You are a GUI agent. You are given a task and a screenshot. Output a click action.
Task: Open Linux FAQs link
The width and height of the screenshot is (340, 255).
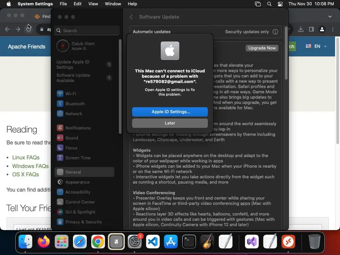tap(26, 157)
